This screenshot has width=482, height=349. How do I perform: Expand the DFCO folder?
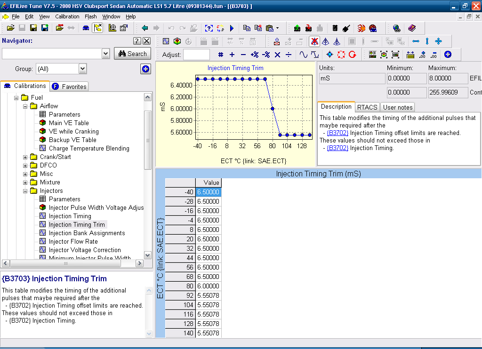click(x=25, y=166)
